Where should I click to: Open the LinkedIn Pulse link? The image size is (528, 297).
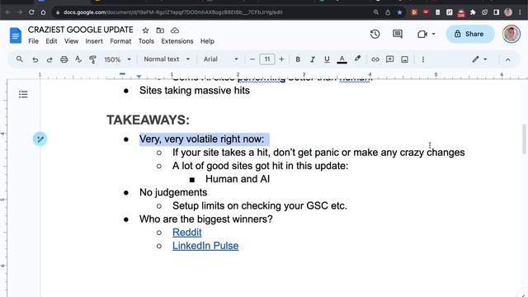pos(205,246)
